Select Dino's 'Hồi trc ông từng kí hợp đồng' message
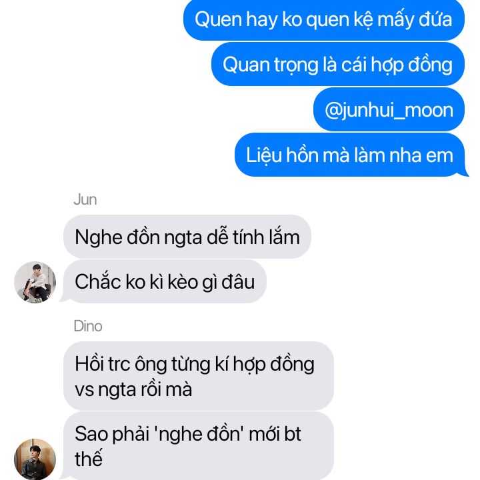 (199, 376)
